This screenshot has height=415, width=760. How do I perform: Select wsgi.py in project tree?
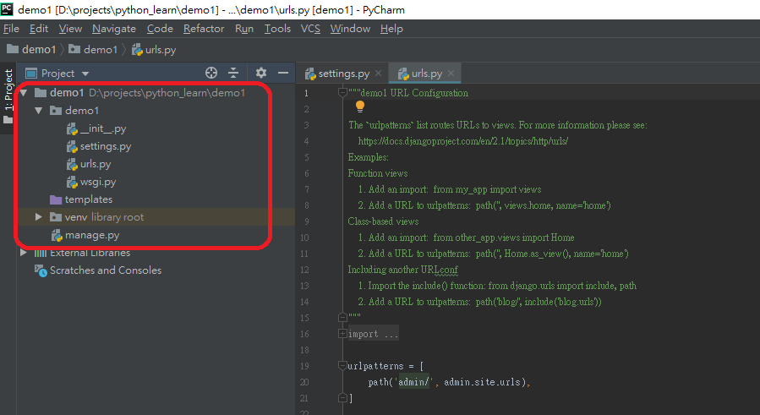pos(98,183)
